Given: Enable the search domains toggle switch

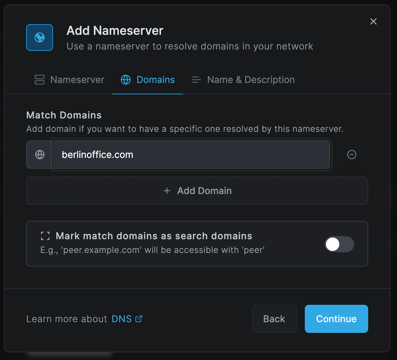Looking at the screenshot, I should tap(339, 244).
